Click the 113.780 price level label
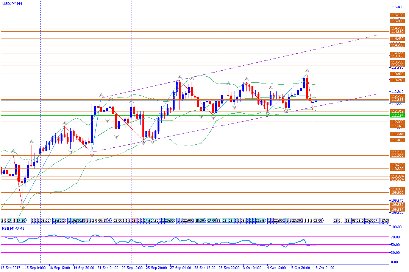The height and width of the screenshot is (272, 409). click(x=397, y=62)
